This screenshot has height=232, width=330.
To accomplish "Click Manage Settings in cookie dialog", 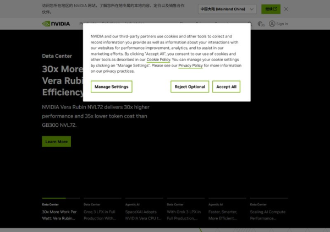I will click(111, 87).
